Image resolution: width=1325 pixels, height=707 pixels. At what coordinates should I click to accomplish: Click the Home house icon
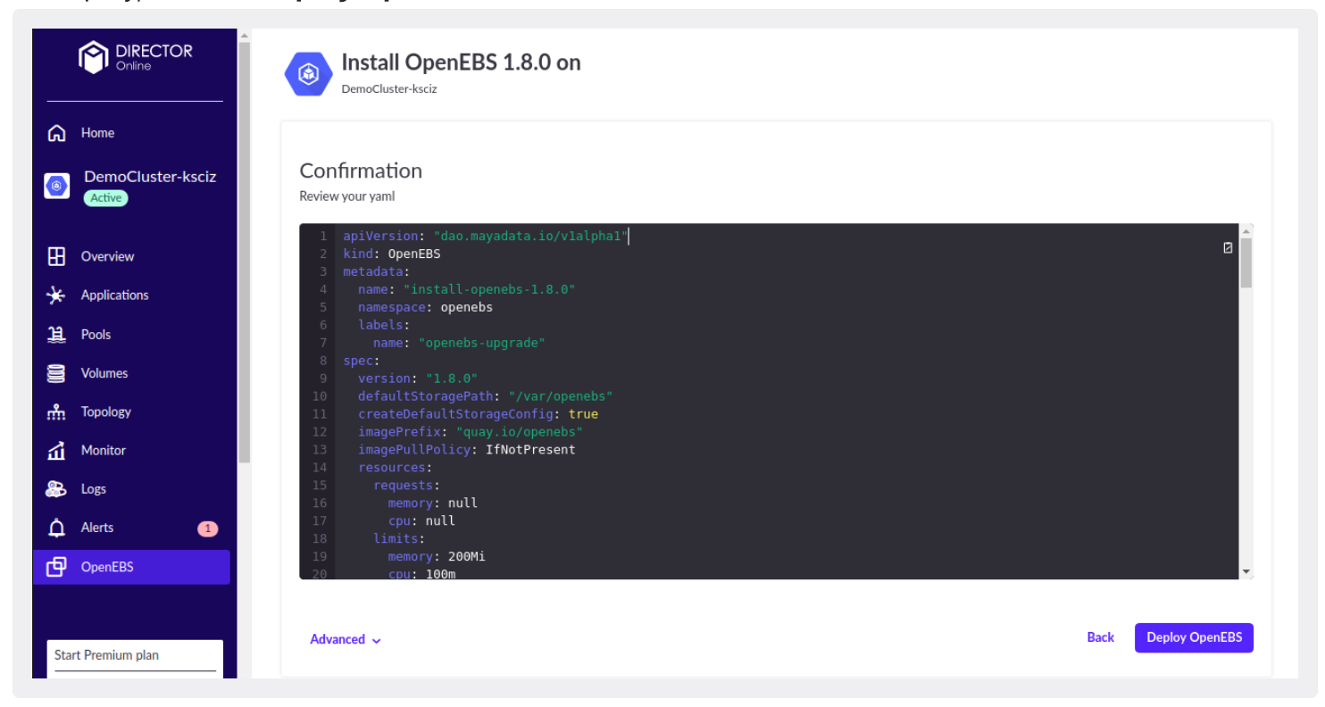pos(56,133)
